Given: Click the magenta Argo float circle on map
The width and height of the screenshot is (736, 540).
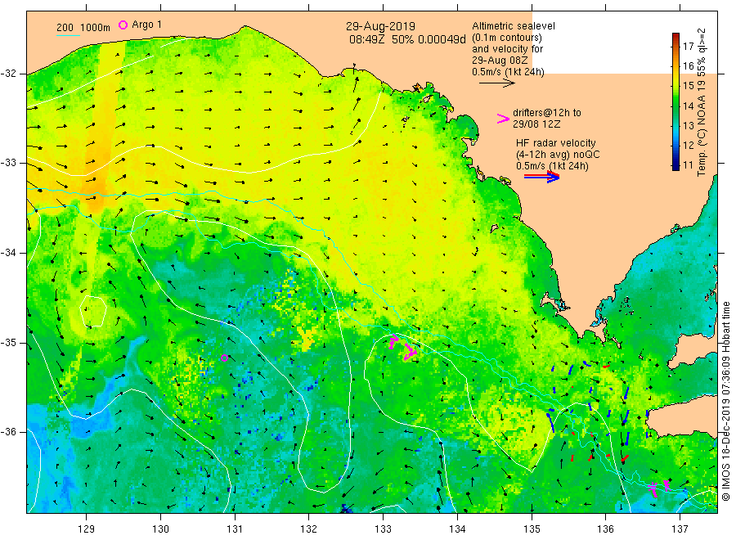Looking at the screenshot, I should (x=224, y=358).
